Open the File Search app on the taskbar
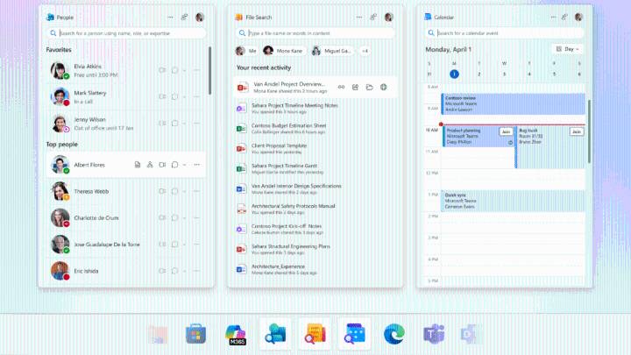The image size is (631, 355). (315, 334)
